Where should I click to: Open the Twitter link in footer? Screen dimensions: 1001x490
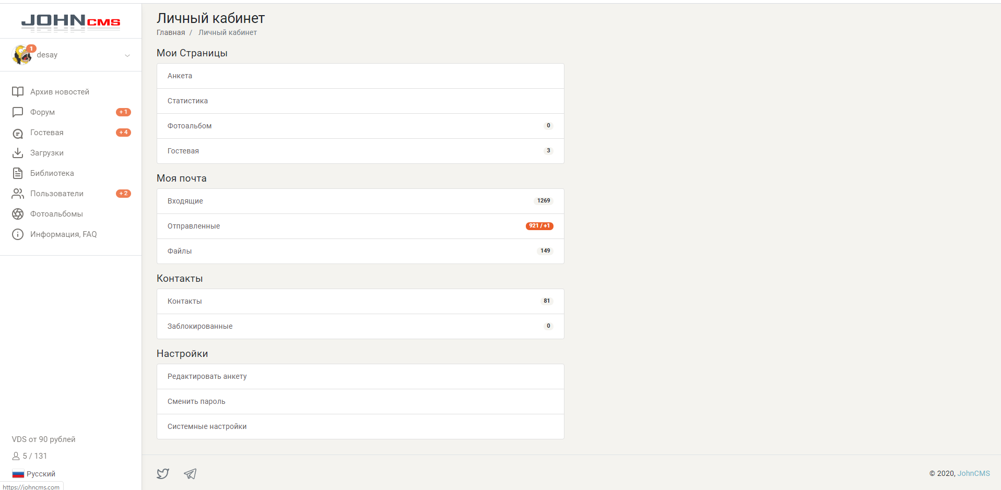pos(163,474)
